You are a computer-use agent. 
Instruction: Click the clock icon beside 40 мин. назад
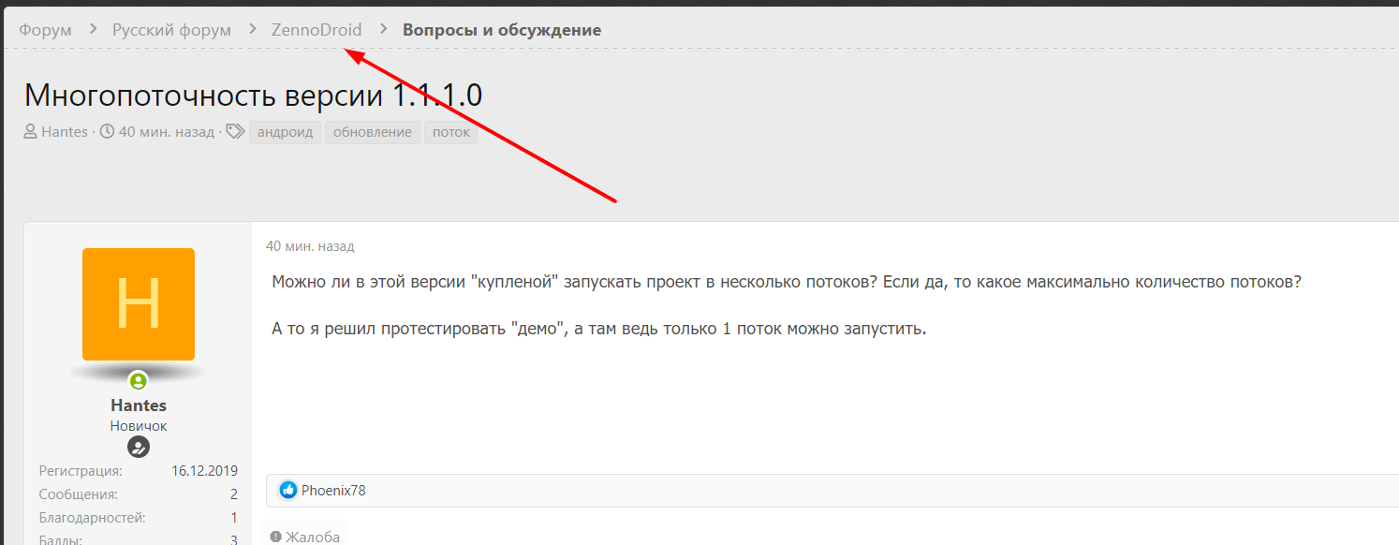tap(107, 132)
